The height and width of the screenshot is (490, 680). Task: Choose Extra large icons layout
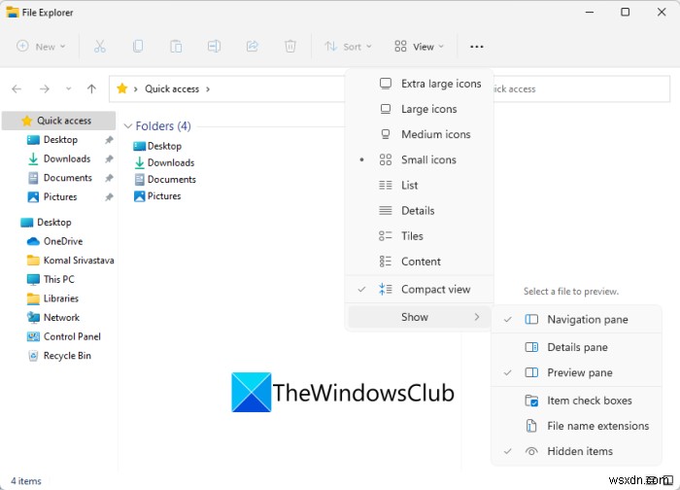(420, 84)
